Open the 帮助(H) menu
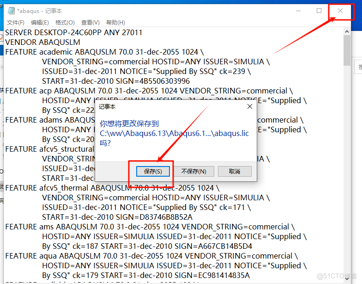 pos(115,22)
